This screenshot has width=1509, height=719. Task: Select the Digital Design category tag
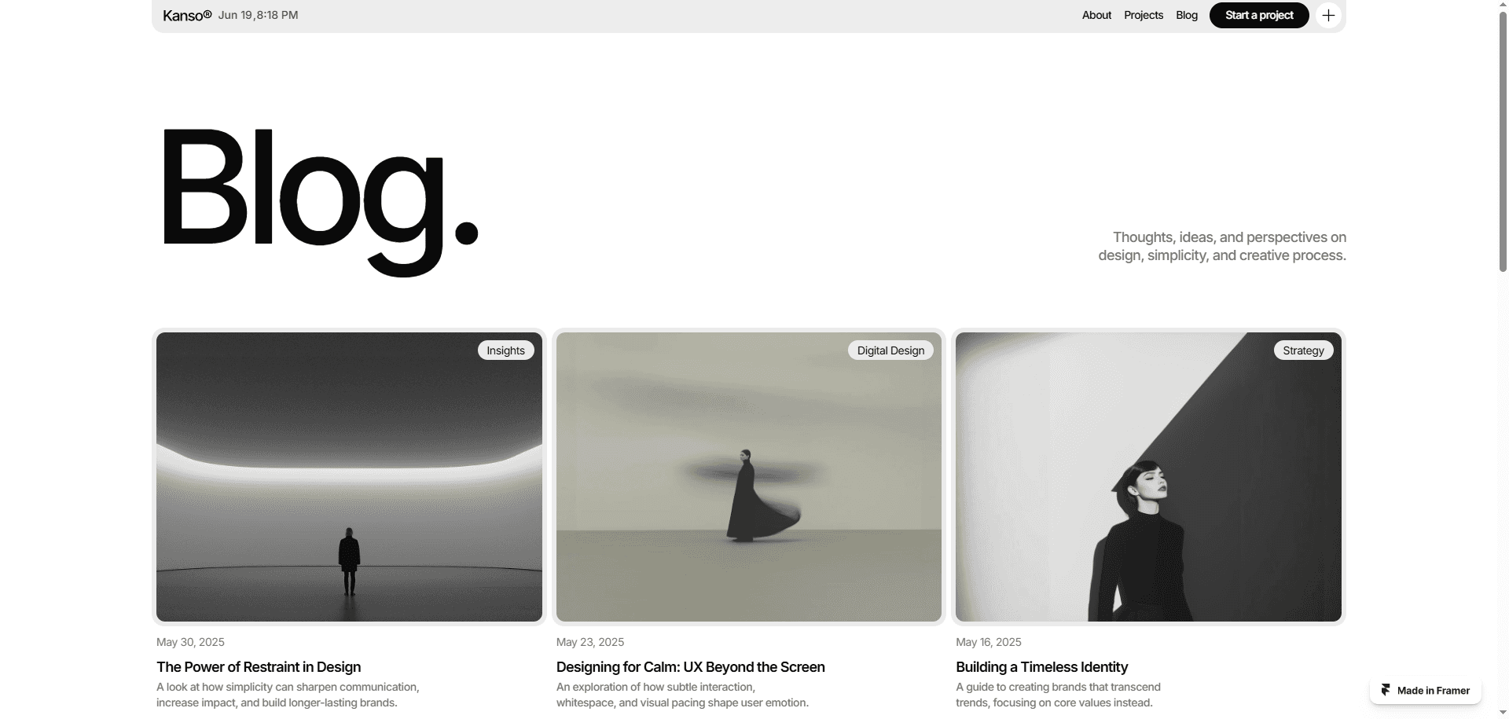pos(890,350)
